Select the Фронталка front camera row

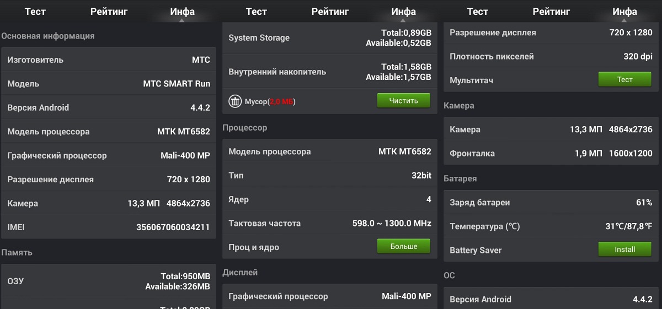pyautogui.click(x=551, y=153)
